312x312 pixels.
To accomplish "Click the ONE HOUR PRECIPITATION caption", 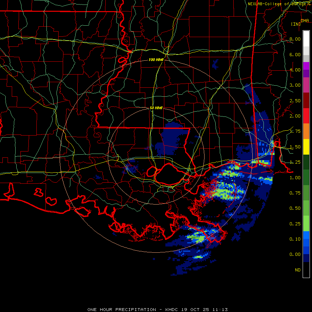I will click(122, 310).
